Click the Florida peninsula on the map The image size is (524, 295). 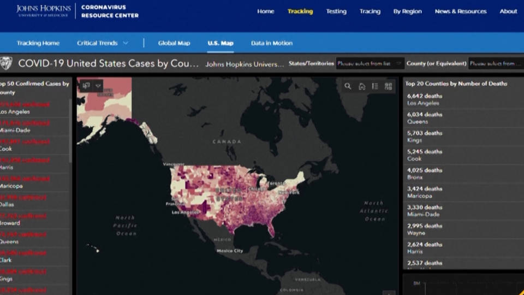(271, 229)
